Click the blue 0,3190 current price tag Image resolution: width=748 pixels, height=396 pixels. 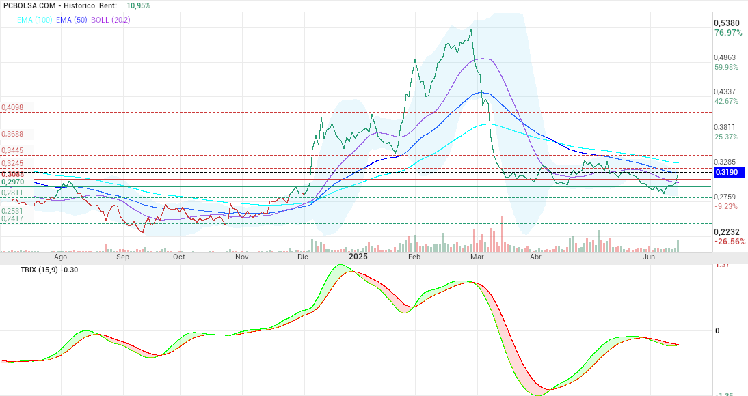click(728, 172)
